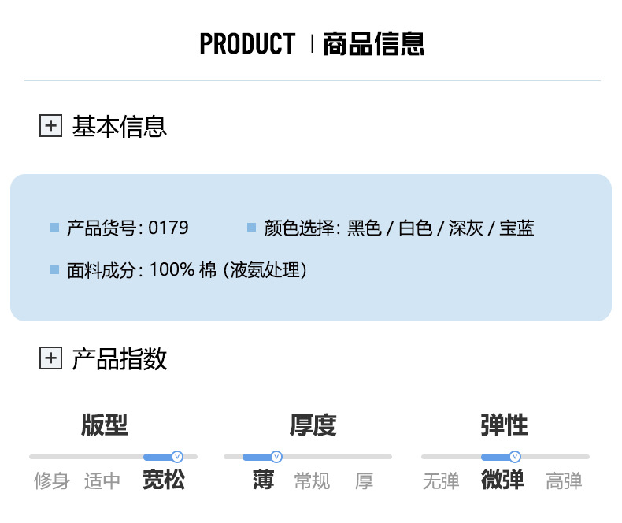
Task: Click the 产品指数 section label
Action: point(120,359)
